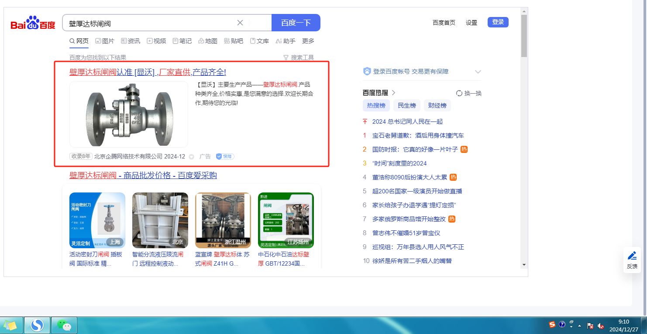Click the 北京企腾网络技术有限公司 source link
Viewport: 647px width, 334px height.
[128, 156]
